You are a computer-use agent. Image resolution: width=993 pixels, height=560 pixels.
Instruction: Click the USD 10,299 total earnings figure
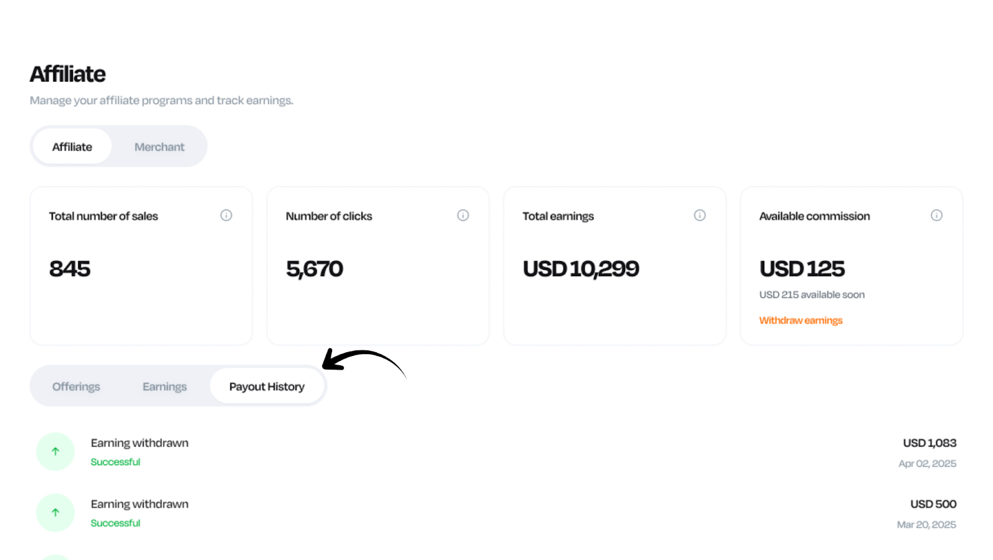(x=581, y=269)
